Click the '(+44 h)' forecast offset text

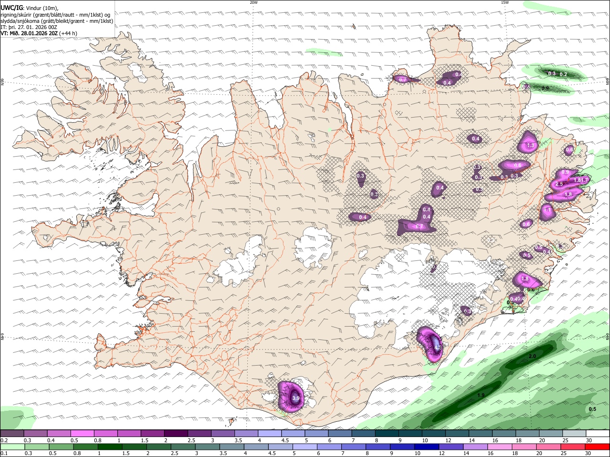point(69,33)
